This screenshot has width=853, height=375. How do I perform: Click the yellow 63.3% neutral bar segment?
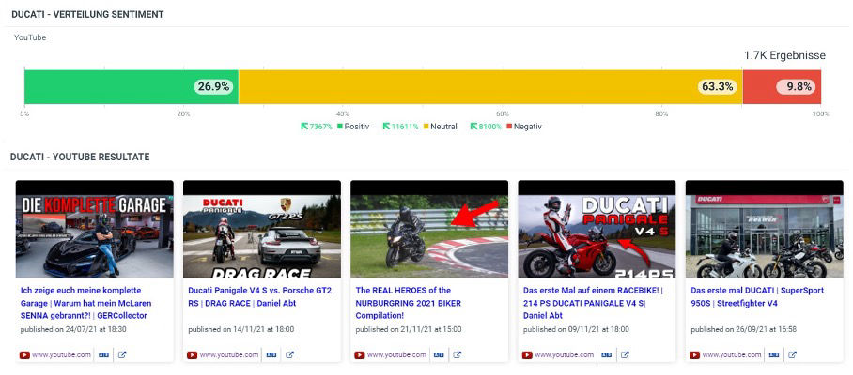pos(490,87)
